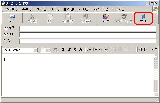Click the body scrollbar down arrow
The image size is (160, 103).
tap(156, 94)
